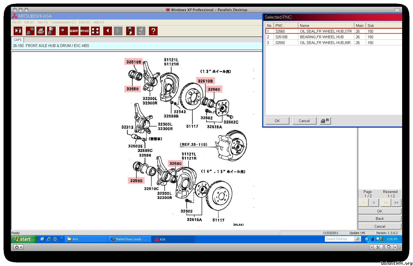413x266 pixels.
Task: Click OK button in right side panel
Action: click(380, 211)
